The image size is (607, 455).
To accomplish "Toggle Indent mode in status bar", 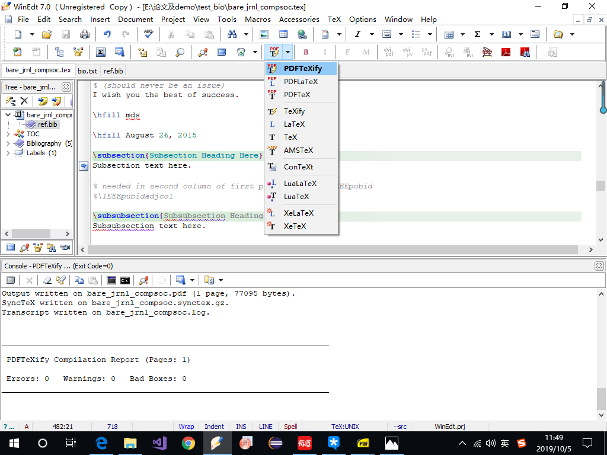I will [214, 427].
